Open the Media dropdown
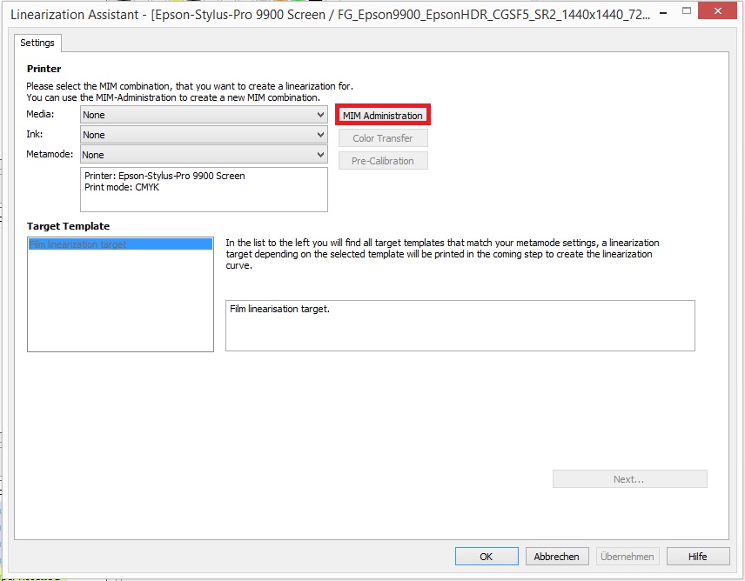745x581 pixels. pos(203,114)
